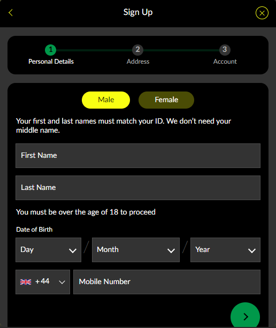Open the Month dropdown
The width and height of the screenshot is (276, 328).
(x=136, y=250)
